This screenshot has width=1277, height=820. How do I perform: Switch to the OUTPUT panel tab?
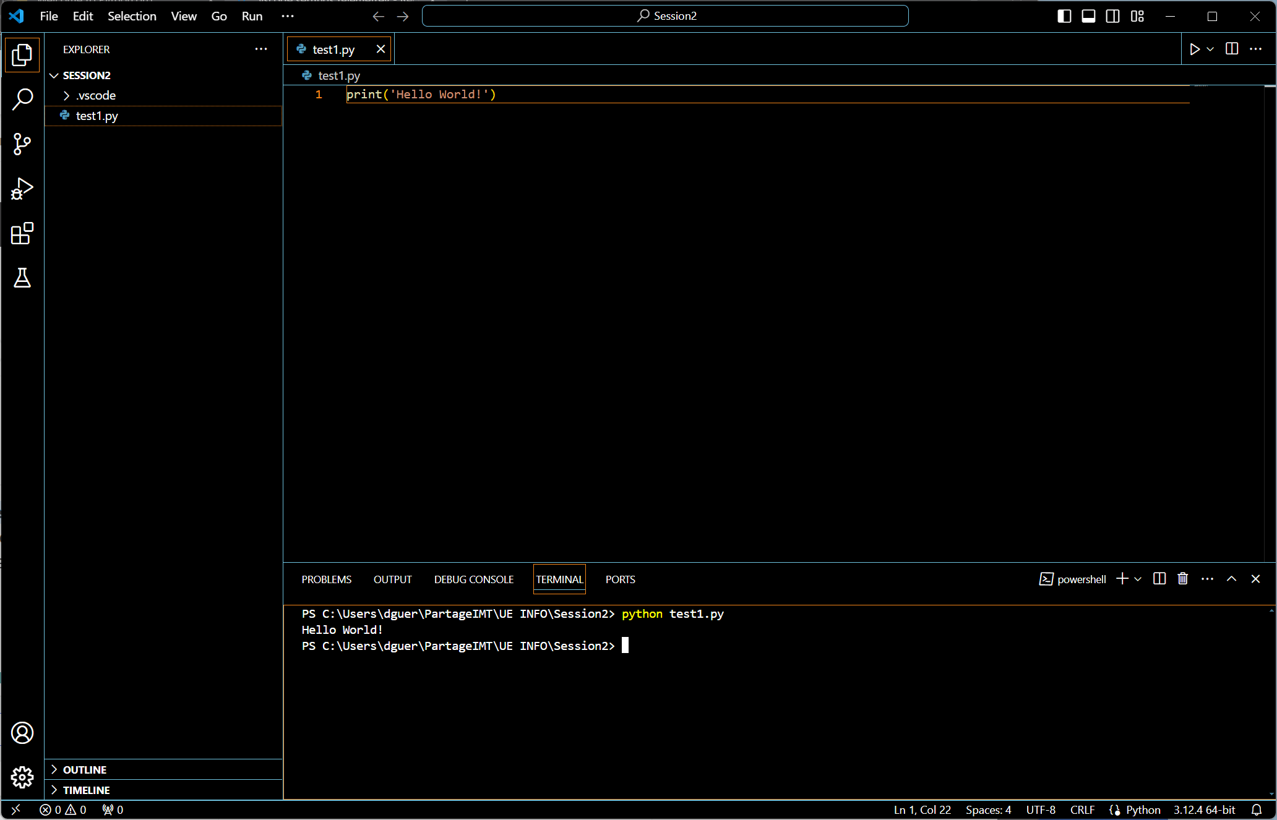392,579
